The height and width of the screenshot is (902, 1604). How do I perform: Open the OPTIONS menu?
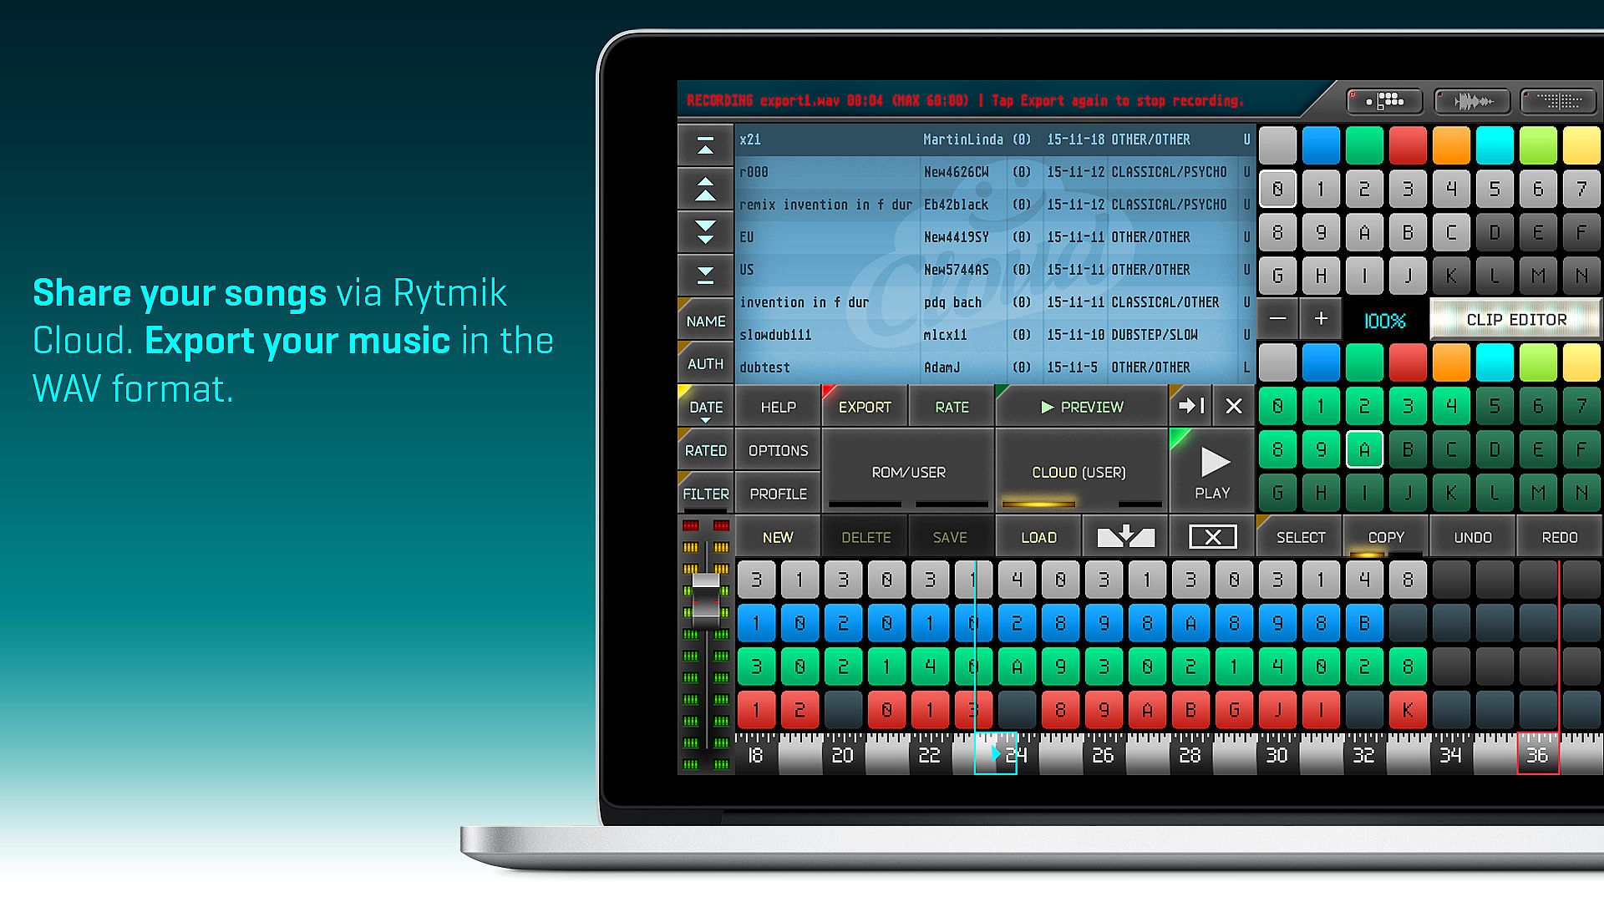tap(778, 450)
